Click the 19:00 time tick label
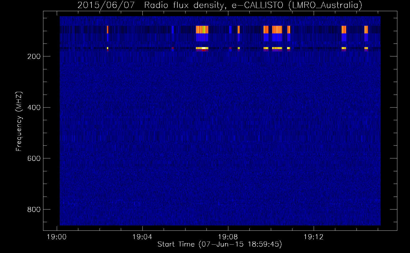The width and height of the screenshot is (410, 253). click(x=57, y=237)
